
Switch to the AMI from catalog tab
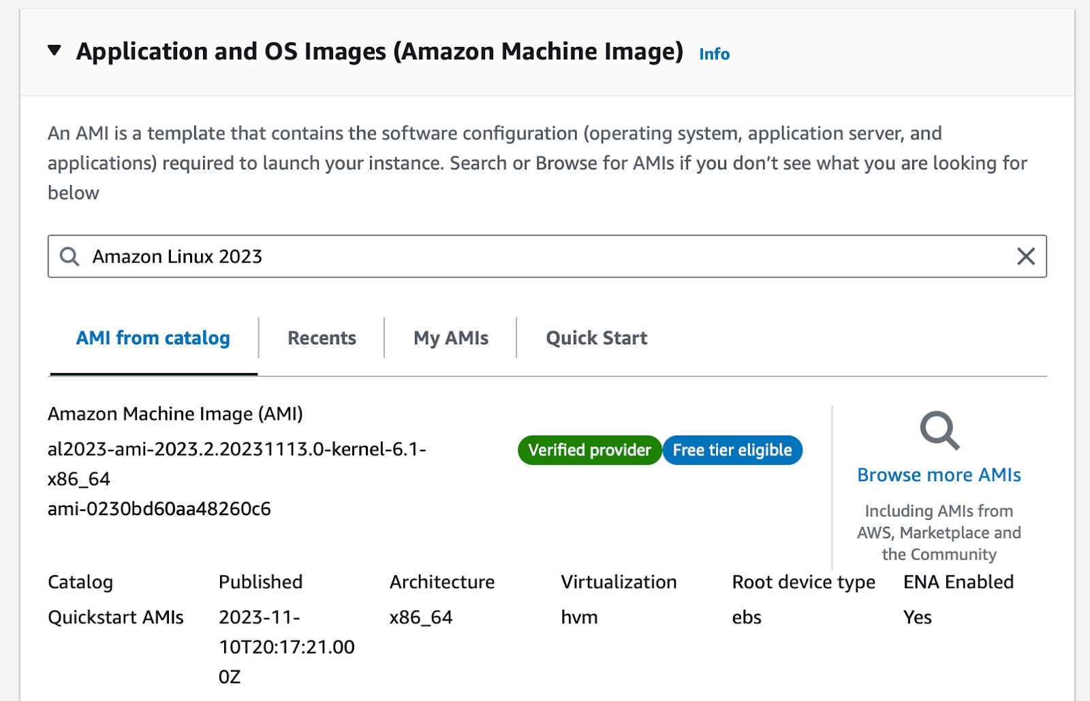[153, 338]
